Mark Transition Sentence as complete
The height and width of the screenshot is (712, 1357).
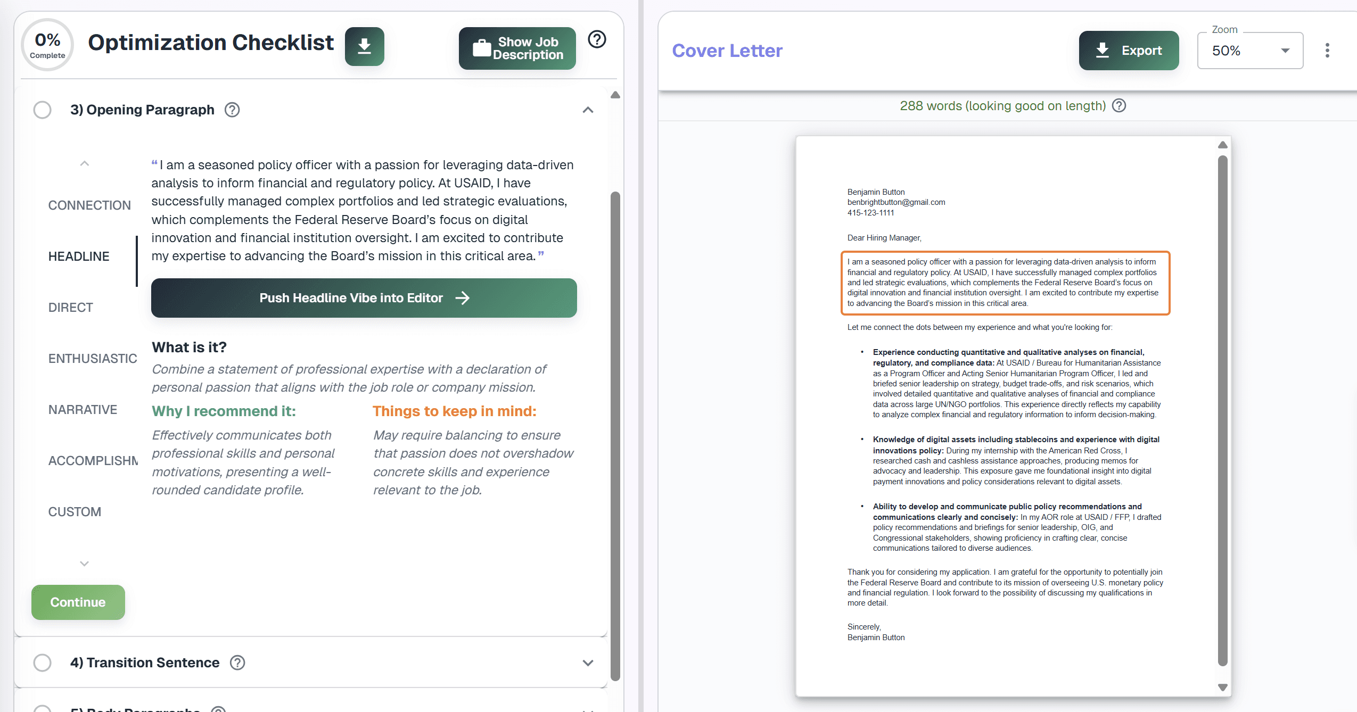(x=43, y=663)
